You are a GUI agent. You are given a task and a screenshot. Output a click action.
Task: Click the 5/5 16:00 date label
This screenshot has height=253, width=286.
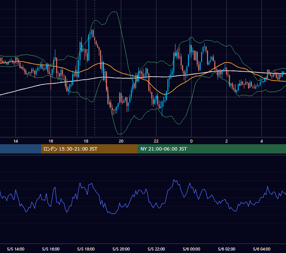click(x=51, y=249)
